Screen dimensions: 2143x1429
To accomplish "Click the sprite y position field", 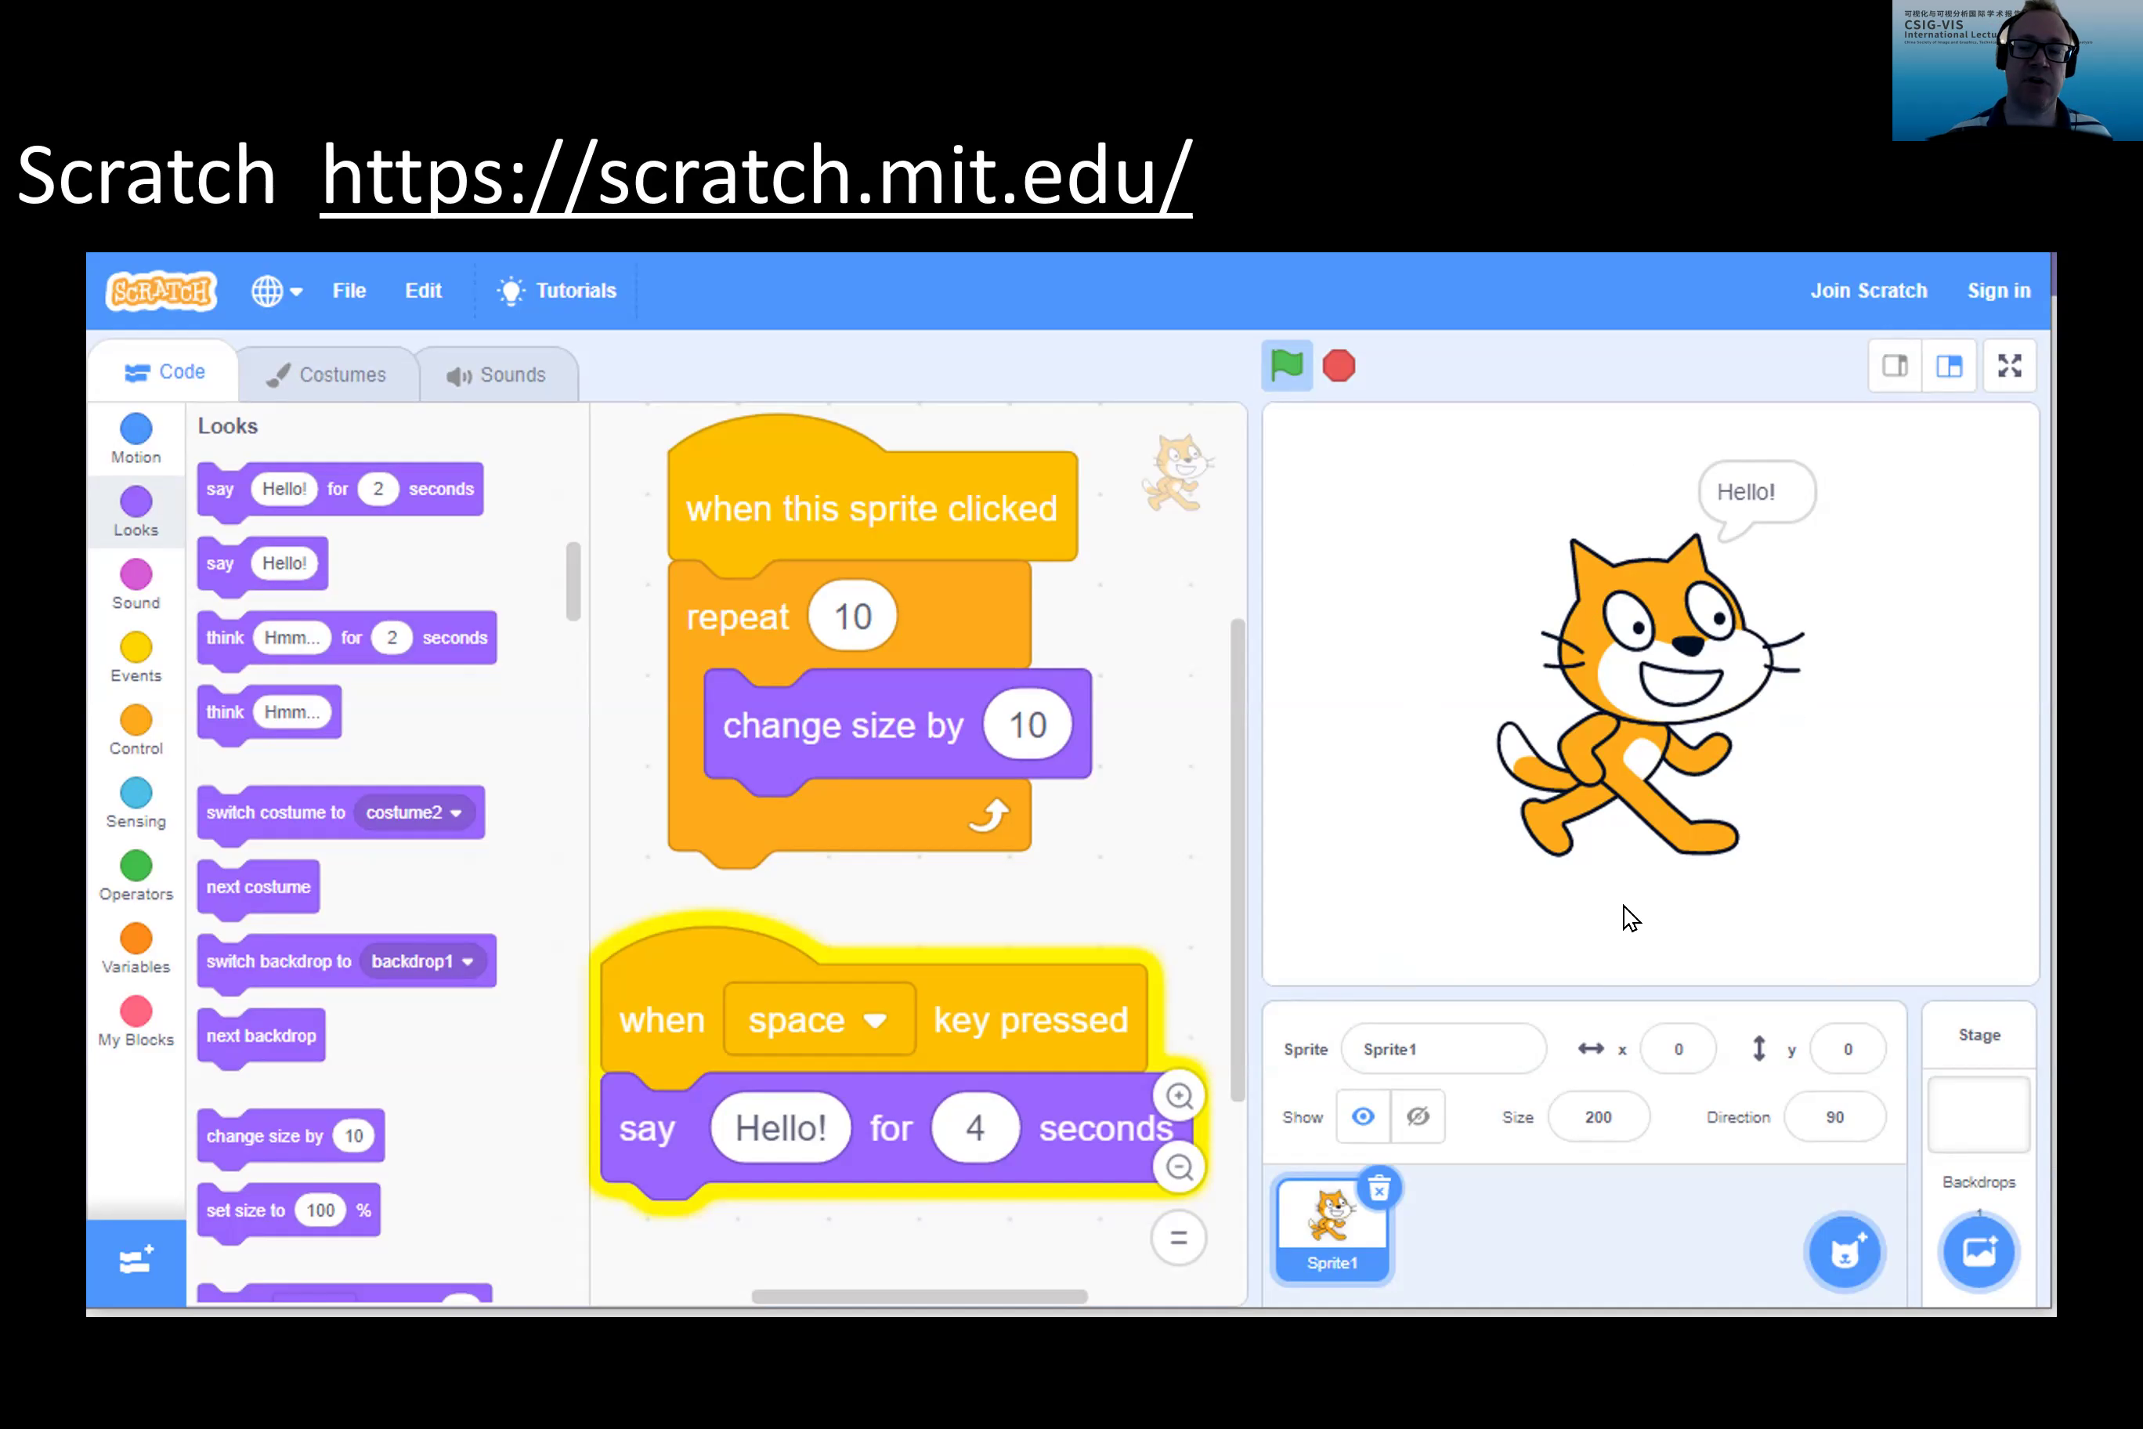I will click(x=1848, y=1050).
